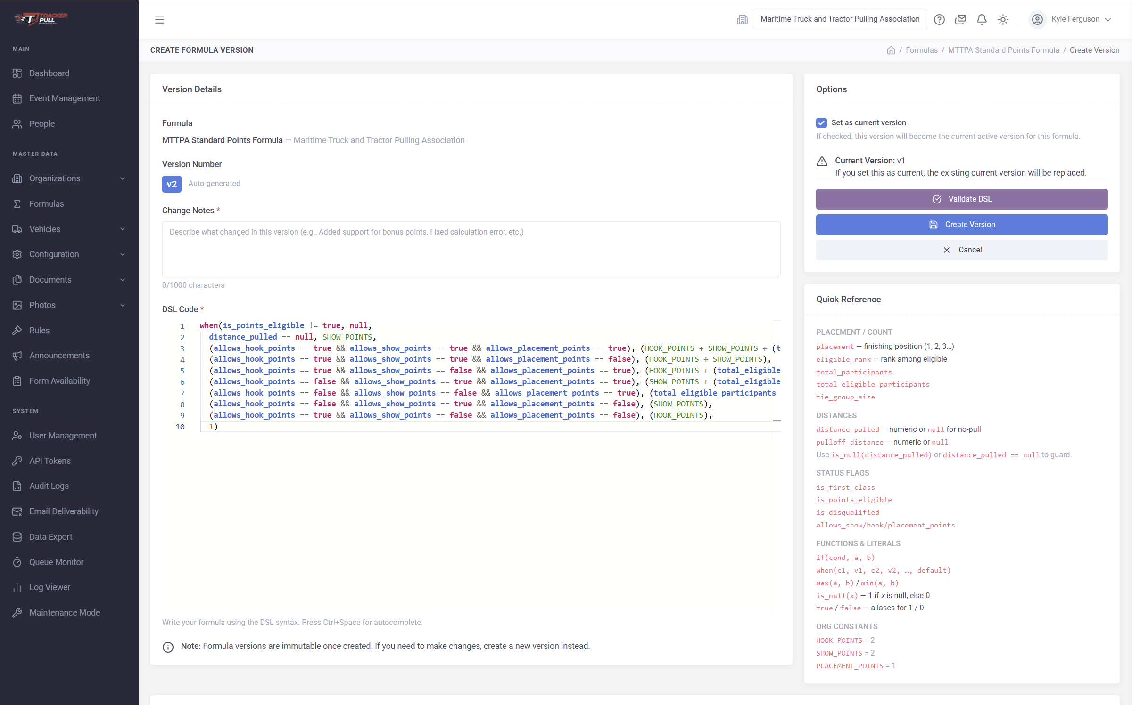Expand the Photos sidebar menu
This screenshot has height=705, width=1132.
tap(69, 305)
